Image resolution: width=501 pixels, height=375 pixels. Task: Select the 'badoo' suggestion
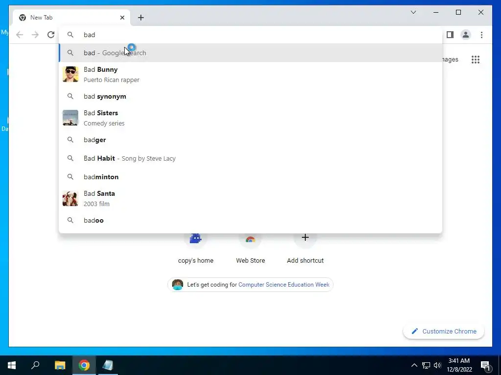(x=250, y=220)
